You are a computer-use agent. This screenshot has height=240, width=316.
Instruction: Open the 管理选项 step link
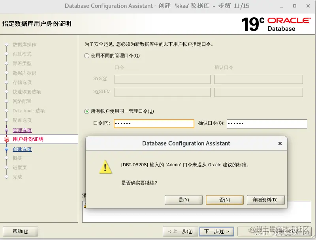click(22, 130)
